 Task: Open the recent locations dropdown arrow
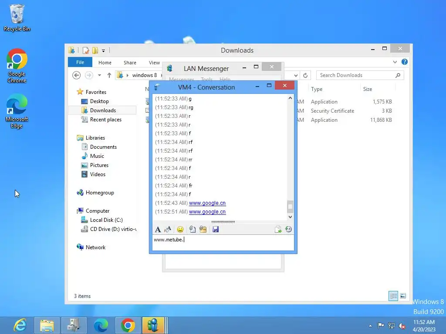coord(99,75)
